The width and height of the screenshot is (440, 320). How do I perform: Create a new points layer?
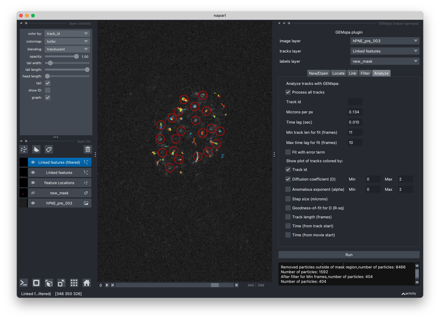coord(24,149)
